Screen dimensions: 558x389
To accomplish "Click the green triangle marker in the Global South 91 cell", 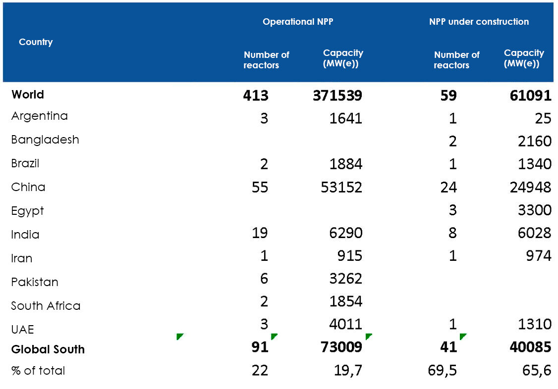I will pyautogui.click(x=180, y=337).
